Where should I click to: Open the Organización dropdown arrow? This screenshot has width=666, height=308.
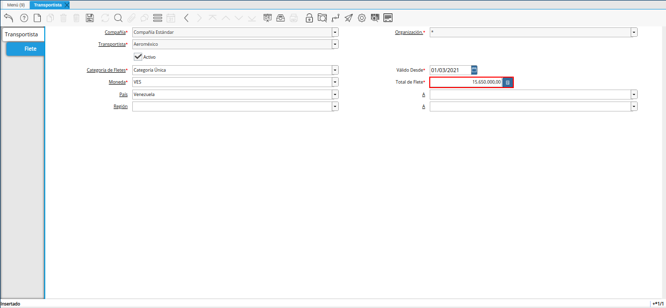(634, 32)
